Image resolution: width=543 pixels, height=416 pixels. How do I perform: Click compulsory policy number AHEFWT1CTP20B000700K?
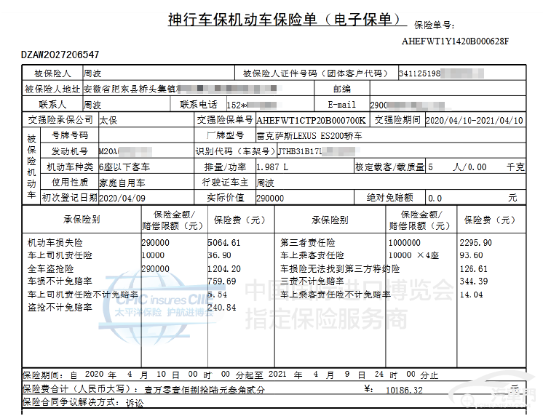[x=311, y=121]
